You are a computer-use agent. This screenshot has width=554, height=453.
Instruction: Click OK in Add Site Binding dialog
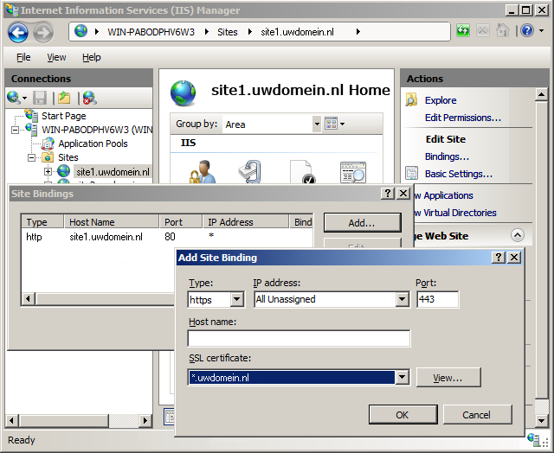pyautogui.click(x=403, y=415)
